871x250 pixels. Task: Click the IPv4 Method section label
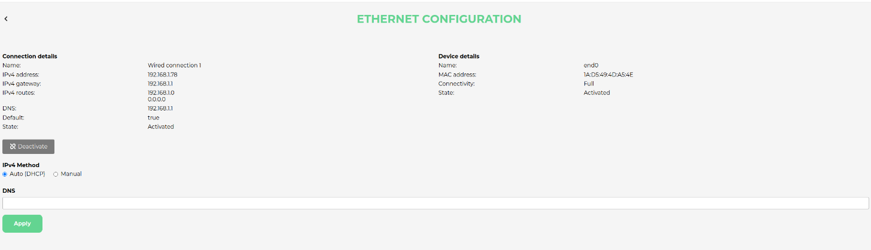tap(22, 165)
